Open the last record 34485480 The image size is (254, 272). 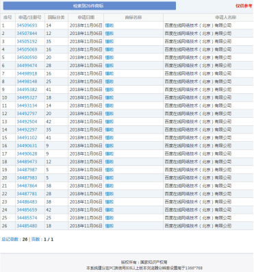pos(27,226)
